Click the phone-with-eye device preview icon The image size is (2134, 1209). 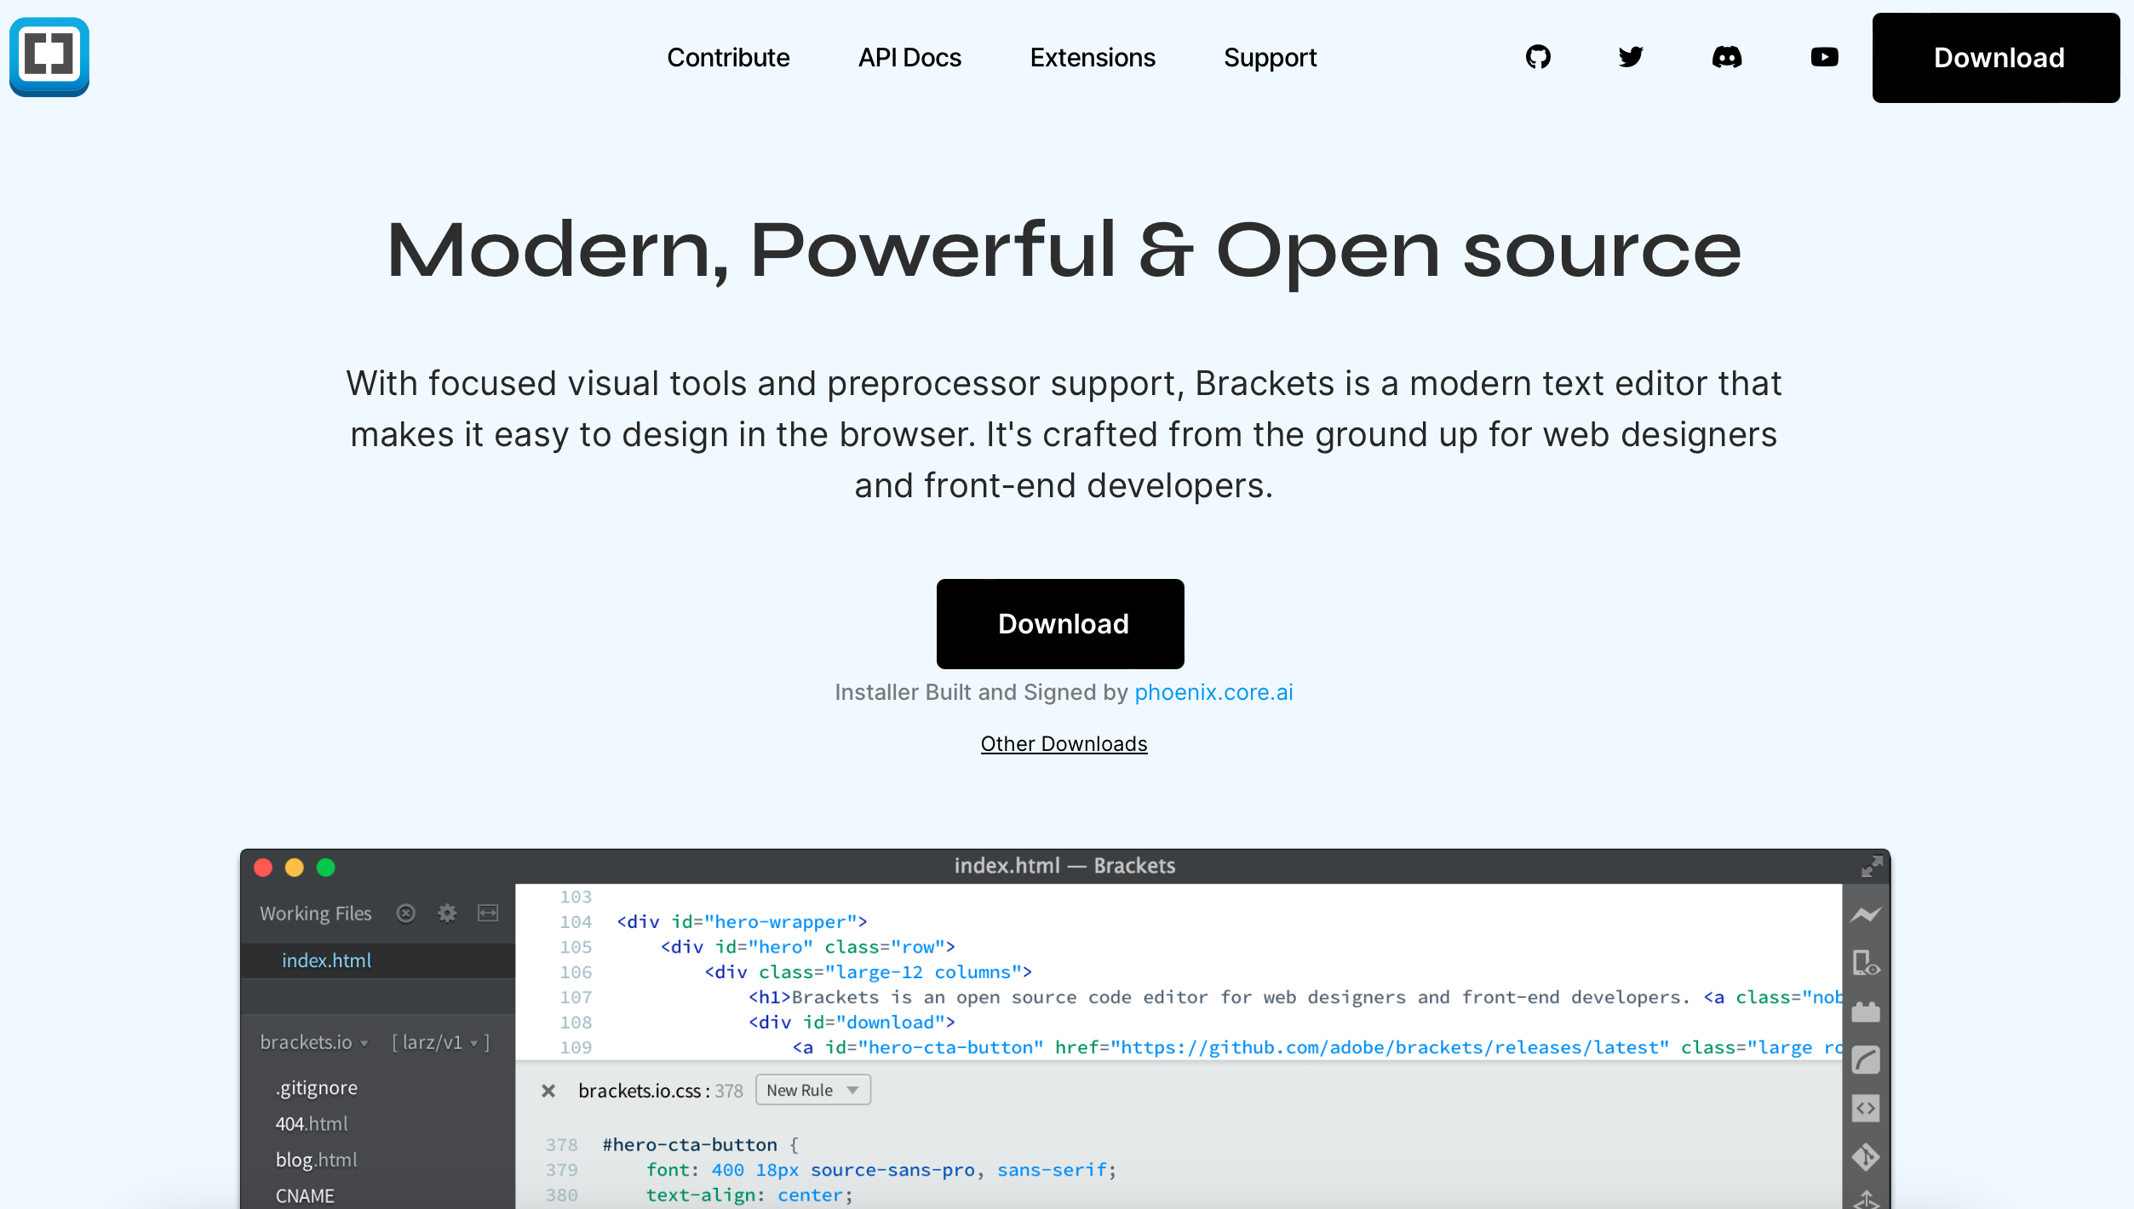click(1866, 963)
